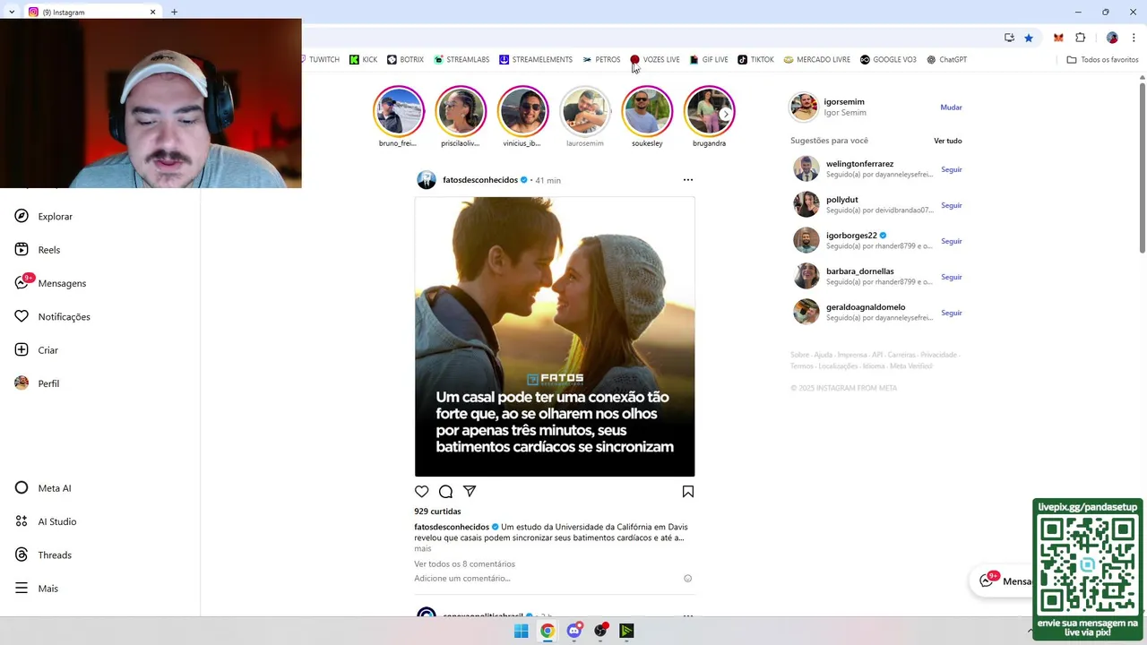Click Mudar to switch account
The height and width of the screenshot is (645, 1147).
951,107
